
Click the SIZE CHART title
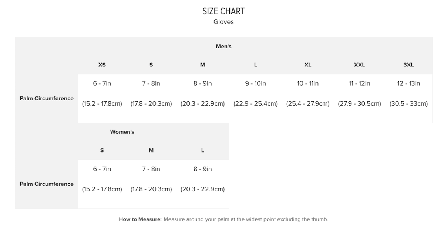[223, 11]
